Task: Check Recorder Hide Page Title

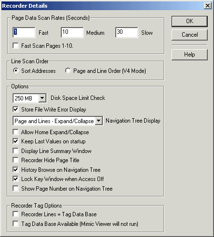Action: coord(15,160)
